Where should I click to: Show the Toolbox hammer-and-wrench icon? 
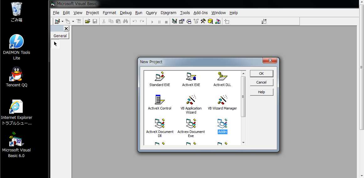[203, 22]
